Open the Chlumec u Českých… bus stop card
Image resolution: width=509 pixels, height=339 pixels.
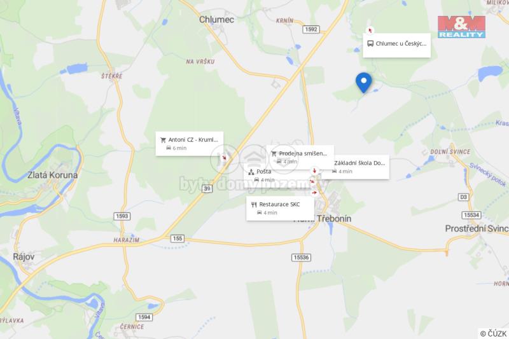(396, 45)
